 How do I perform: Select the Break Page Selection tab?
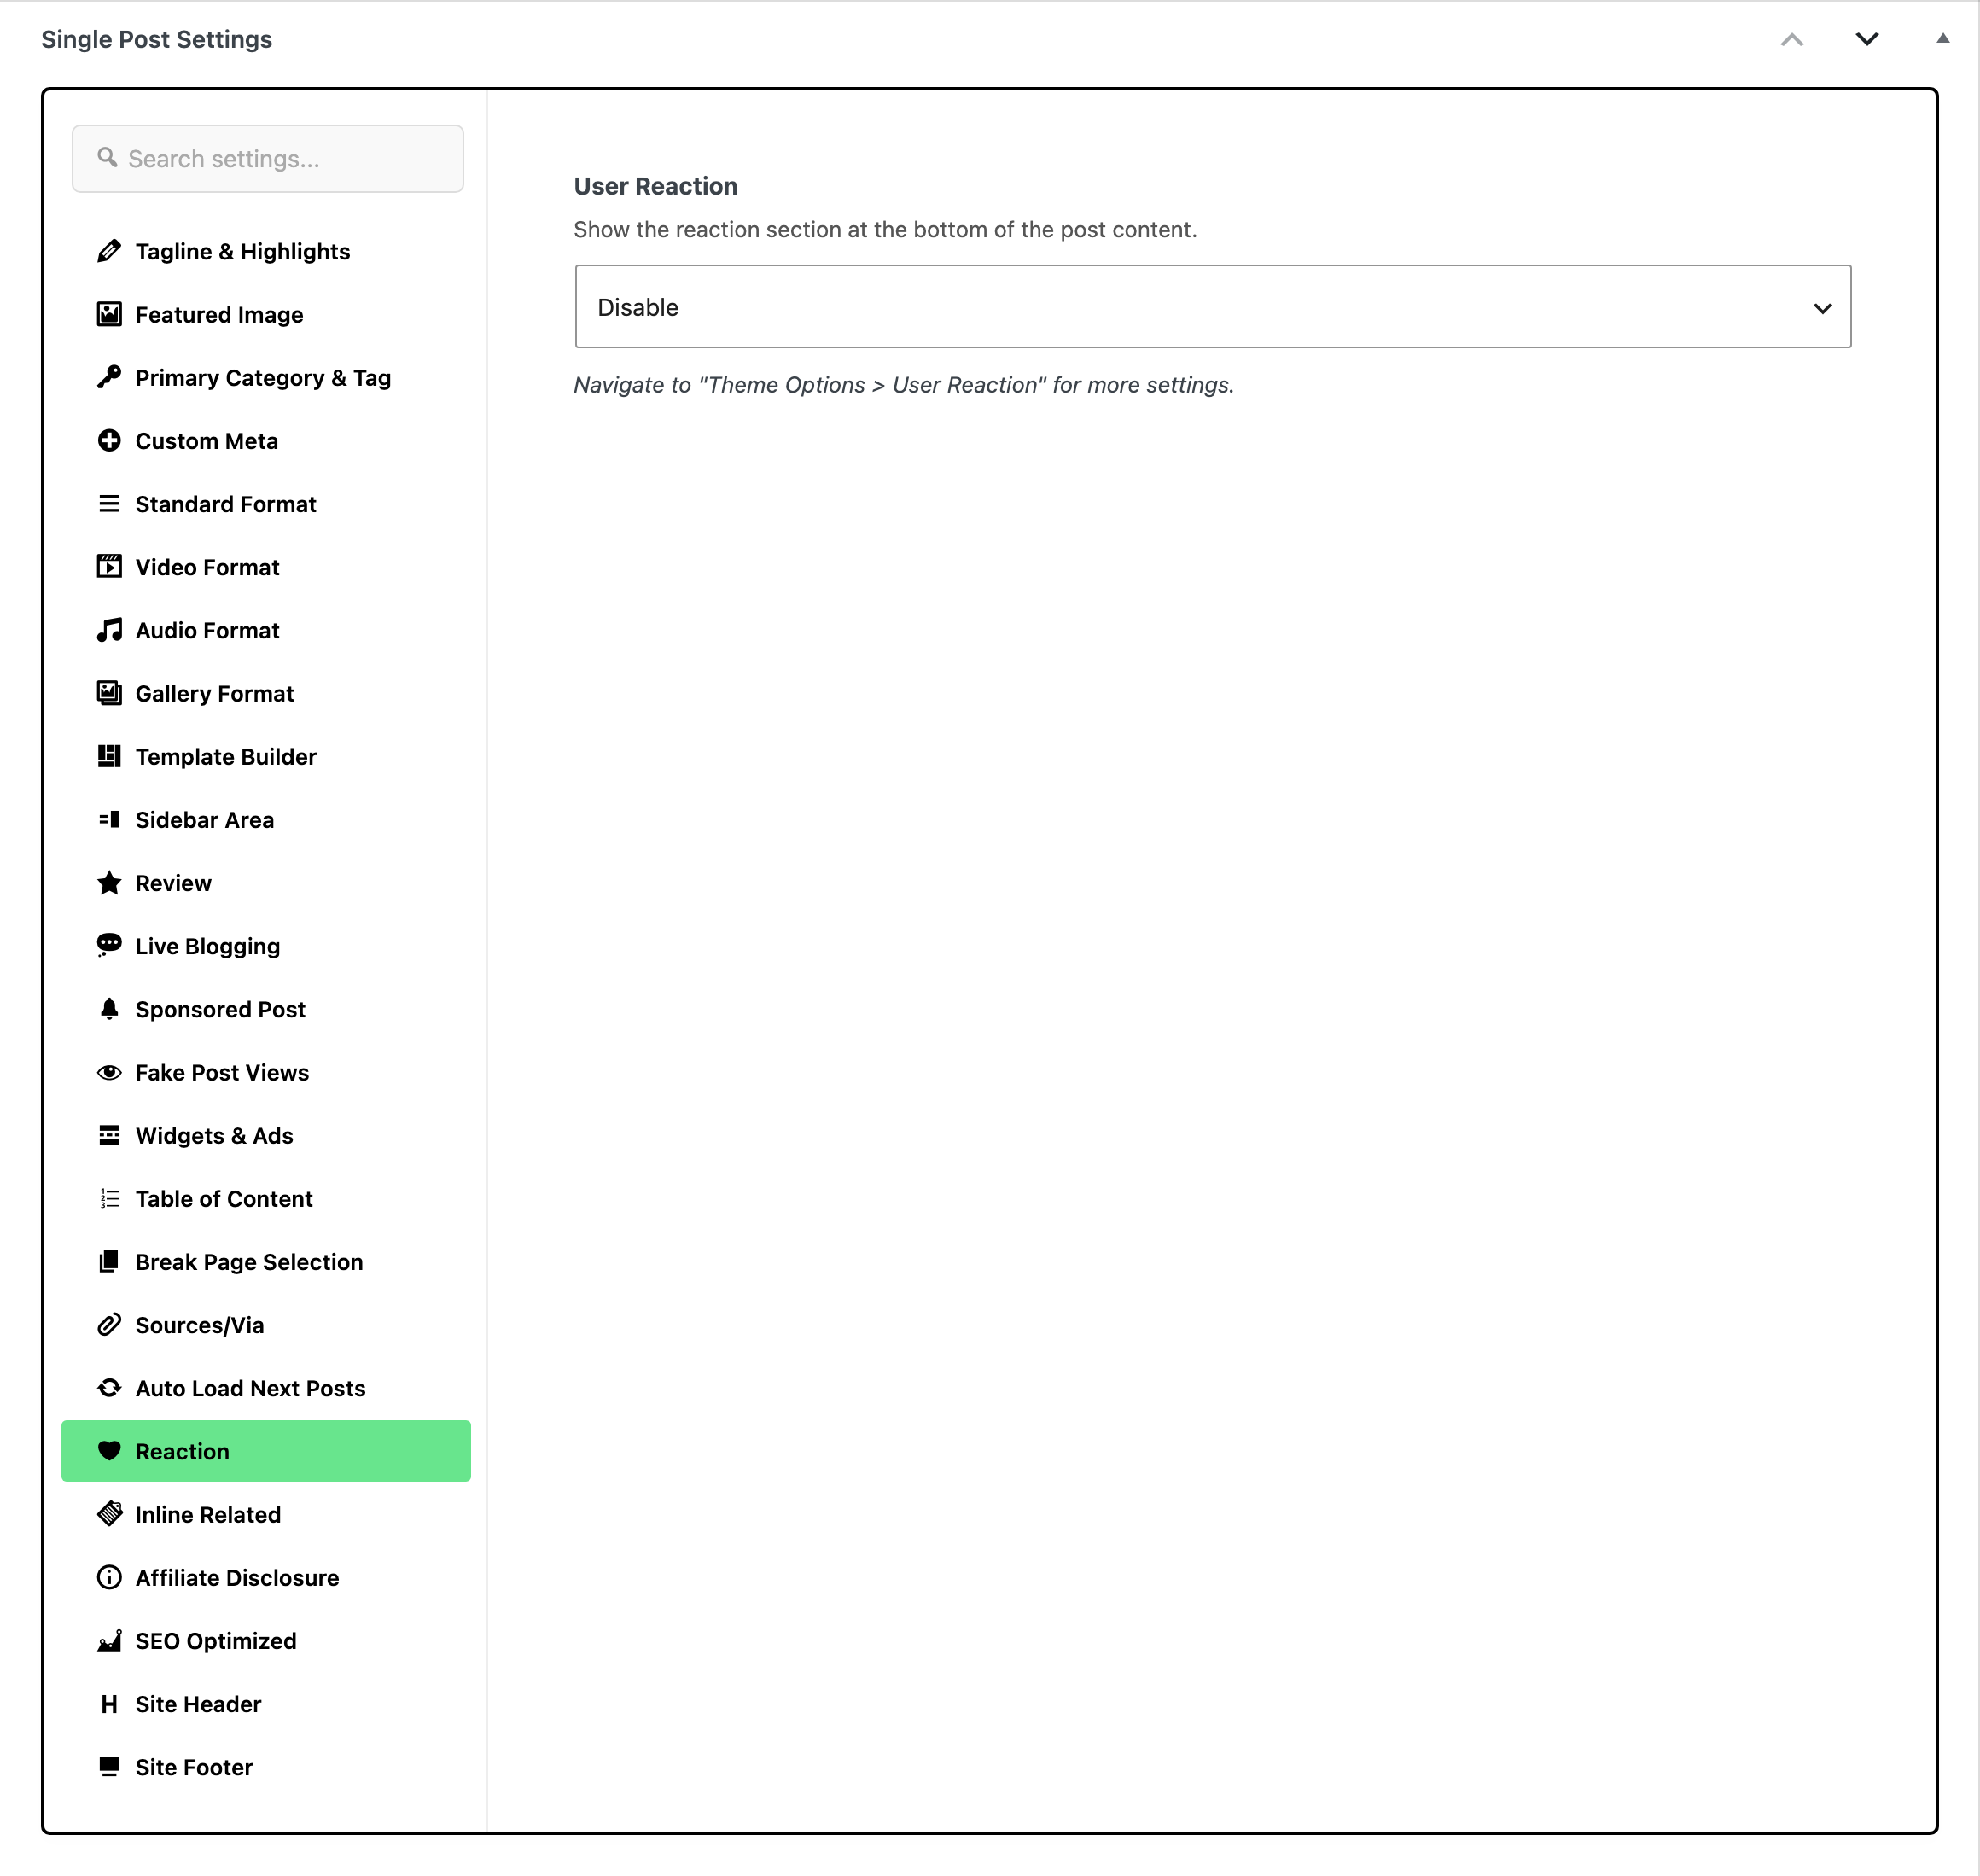click(266, 1262)
